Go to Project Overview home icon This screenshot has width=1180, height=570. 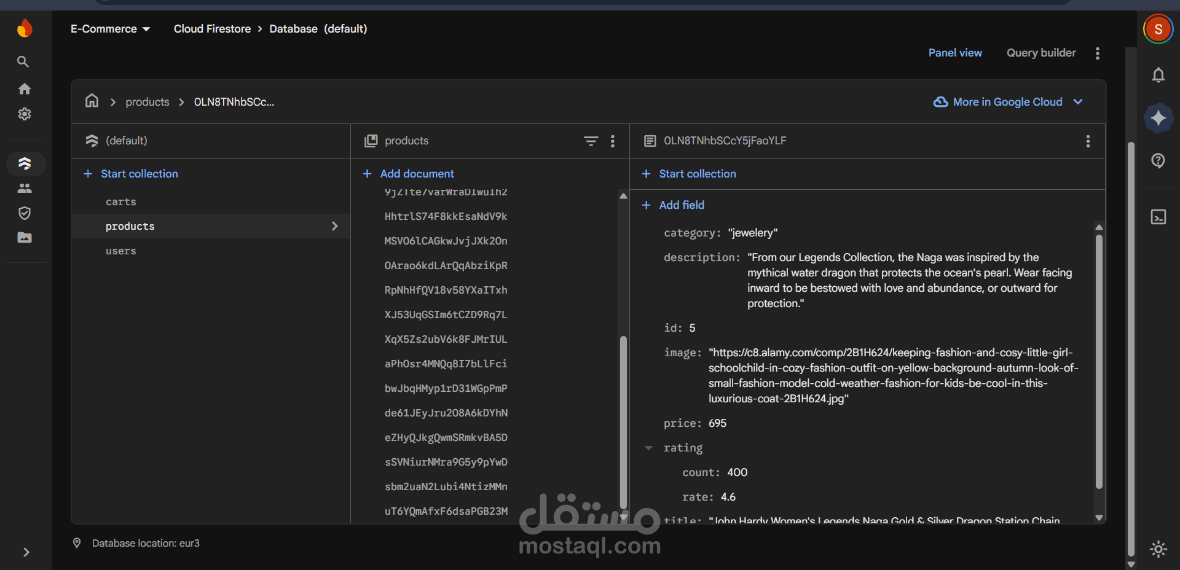[x=25, y=88]
